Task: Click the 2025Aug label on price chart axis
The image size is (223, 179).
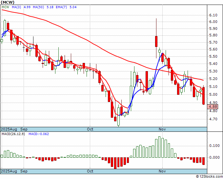Action: click(x=9, y=129)
